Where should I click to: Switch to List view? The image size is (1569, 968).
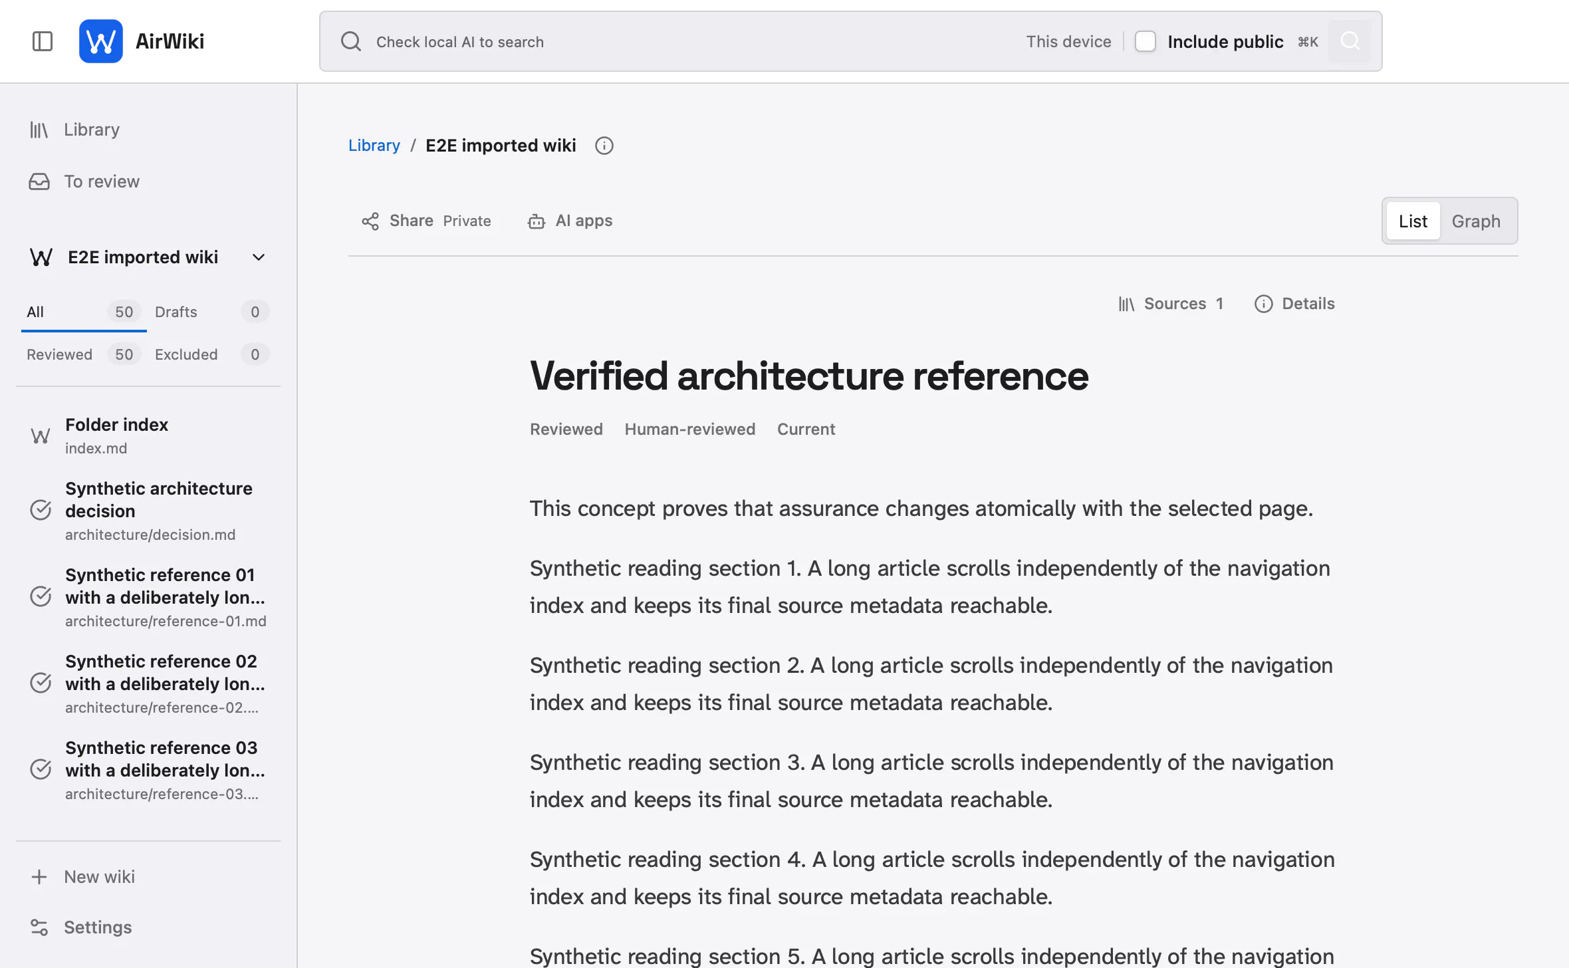[1413, 221]
